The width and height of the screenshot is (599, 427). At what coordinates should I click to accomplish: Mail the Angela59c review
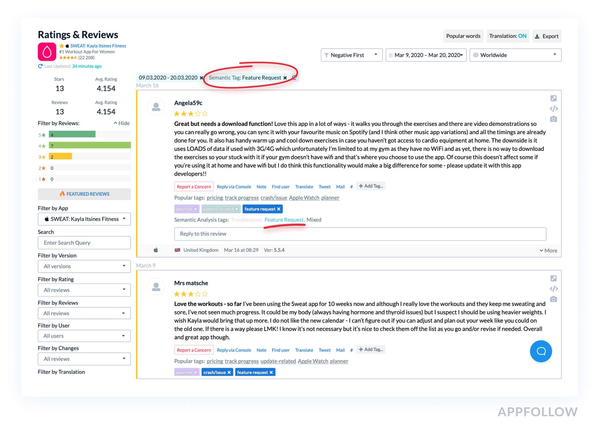tap(341, 187)
